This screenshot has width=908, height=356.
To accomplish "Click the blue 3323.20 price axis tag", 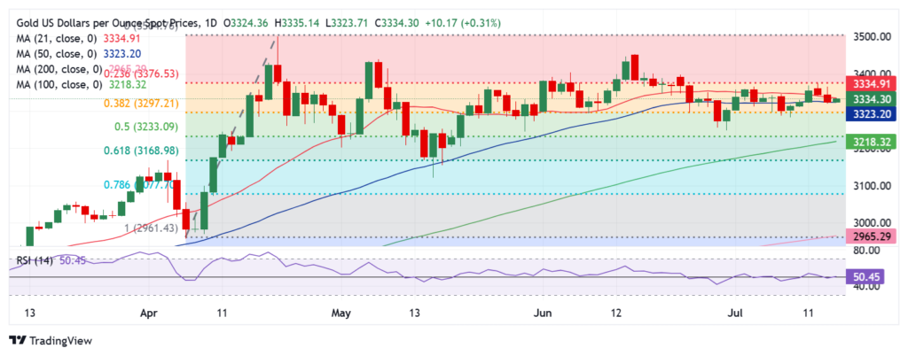I will [875, 114].
